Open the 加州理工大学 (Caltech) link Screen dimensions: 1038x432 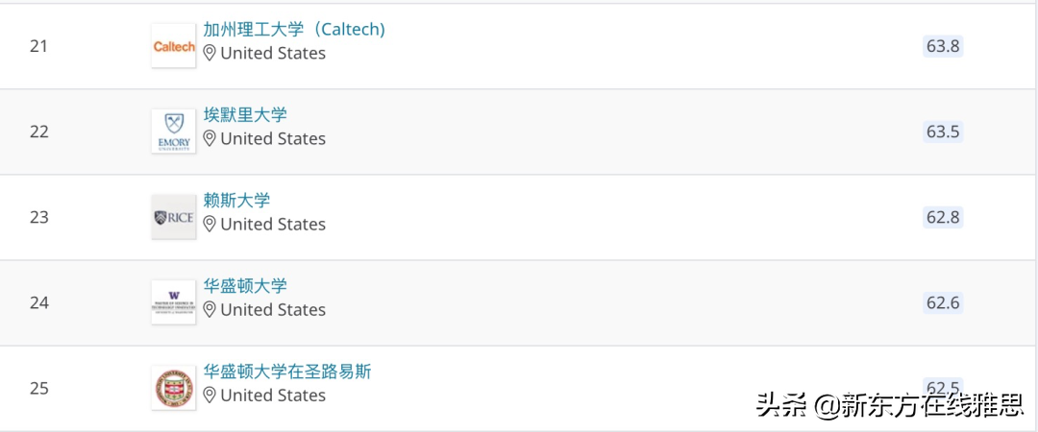(294, 30)
